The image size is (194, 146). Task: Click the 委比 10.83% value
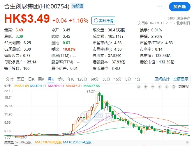coord(69,49)
